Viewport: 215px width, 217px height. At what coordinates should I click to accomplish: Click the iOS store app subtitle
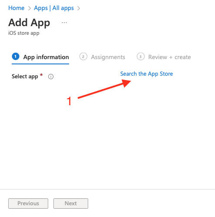(24, 33)
